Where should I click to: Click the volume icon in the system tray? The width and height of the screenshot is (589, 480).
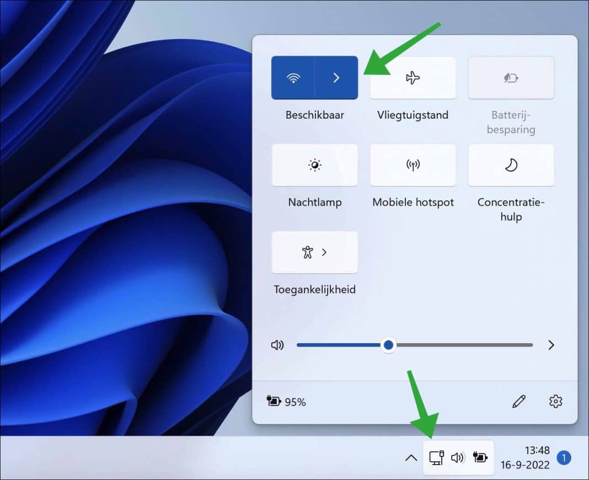(x=459, y=457)
